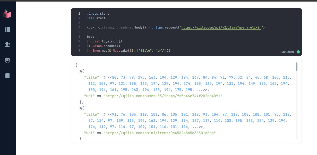
Task: Click the Evaluated status label
Action: 287,52
